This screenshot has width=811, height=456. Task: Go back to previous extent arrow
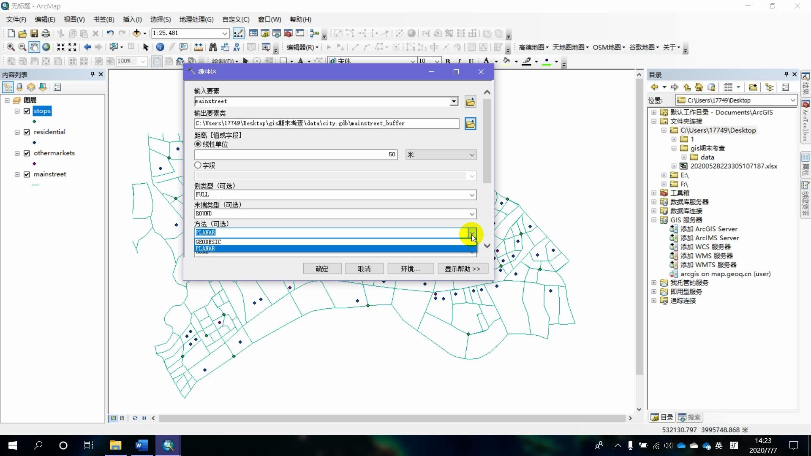[87, 47]
